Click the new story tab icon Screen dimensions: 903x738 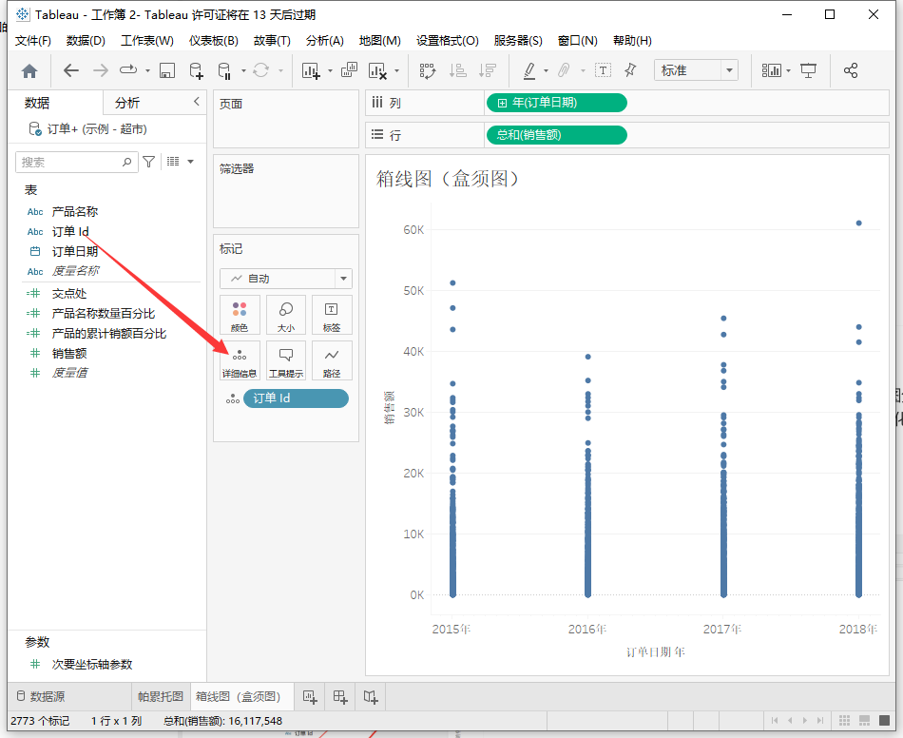(371, 697)
